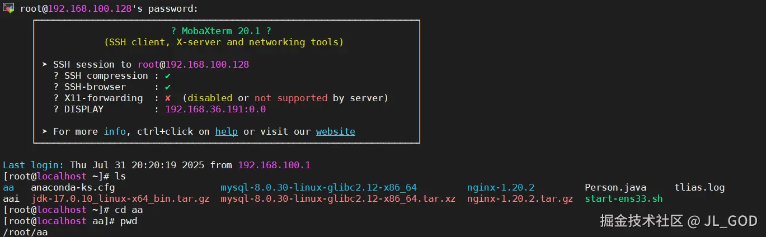
Task: Click the DISPLAY address 192.168.36.191:0.0
Action: tap(215, 109)
